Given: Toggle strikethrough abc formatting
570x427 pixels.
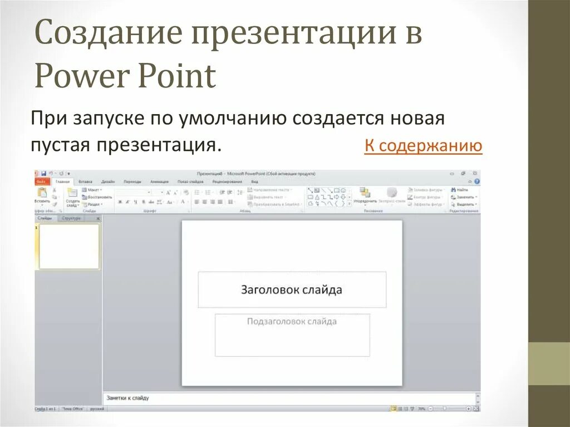Looking at the screenshot, I should click(151, 202).
